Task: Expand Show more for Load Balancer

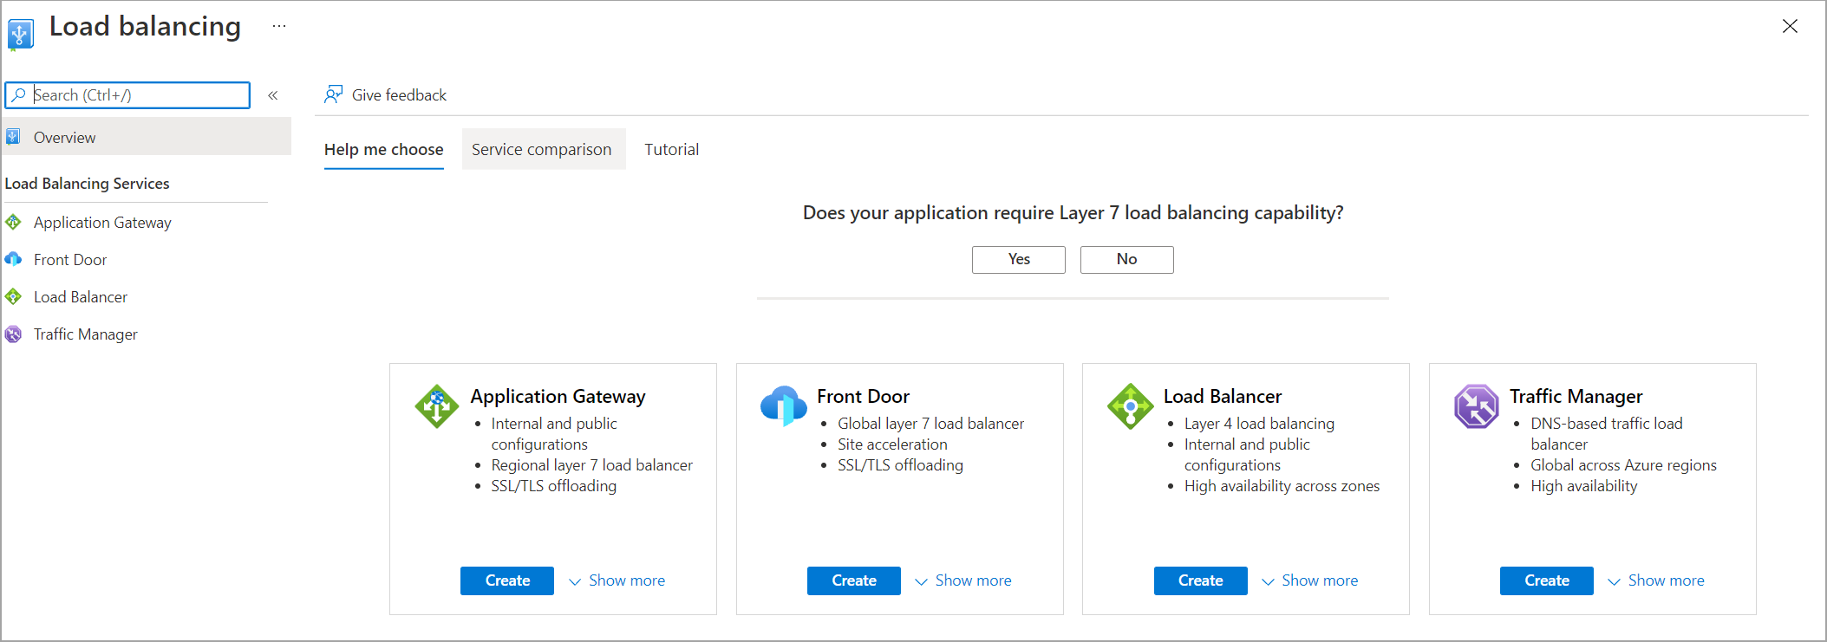Action: coord(1309,580)
